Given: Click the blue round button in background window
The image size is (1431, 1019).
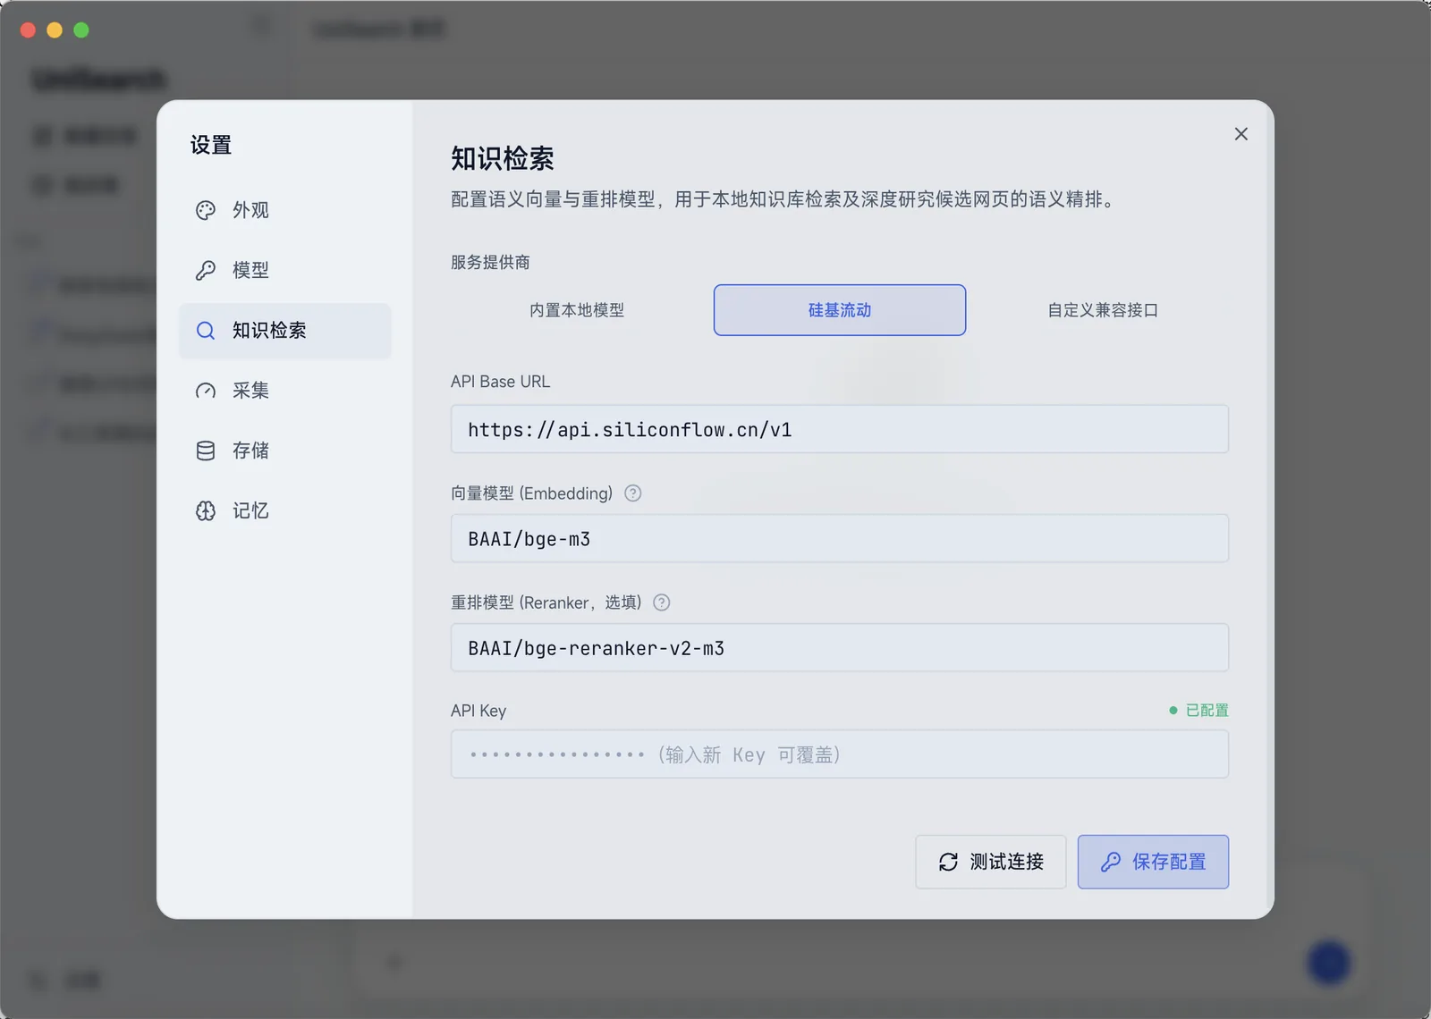Looking at the screenshot, I should [x=1329, y=963].
